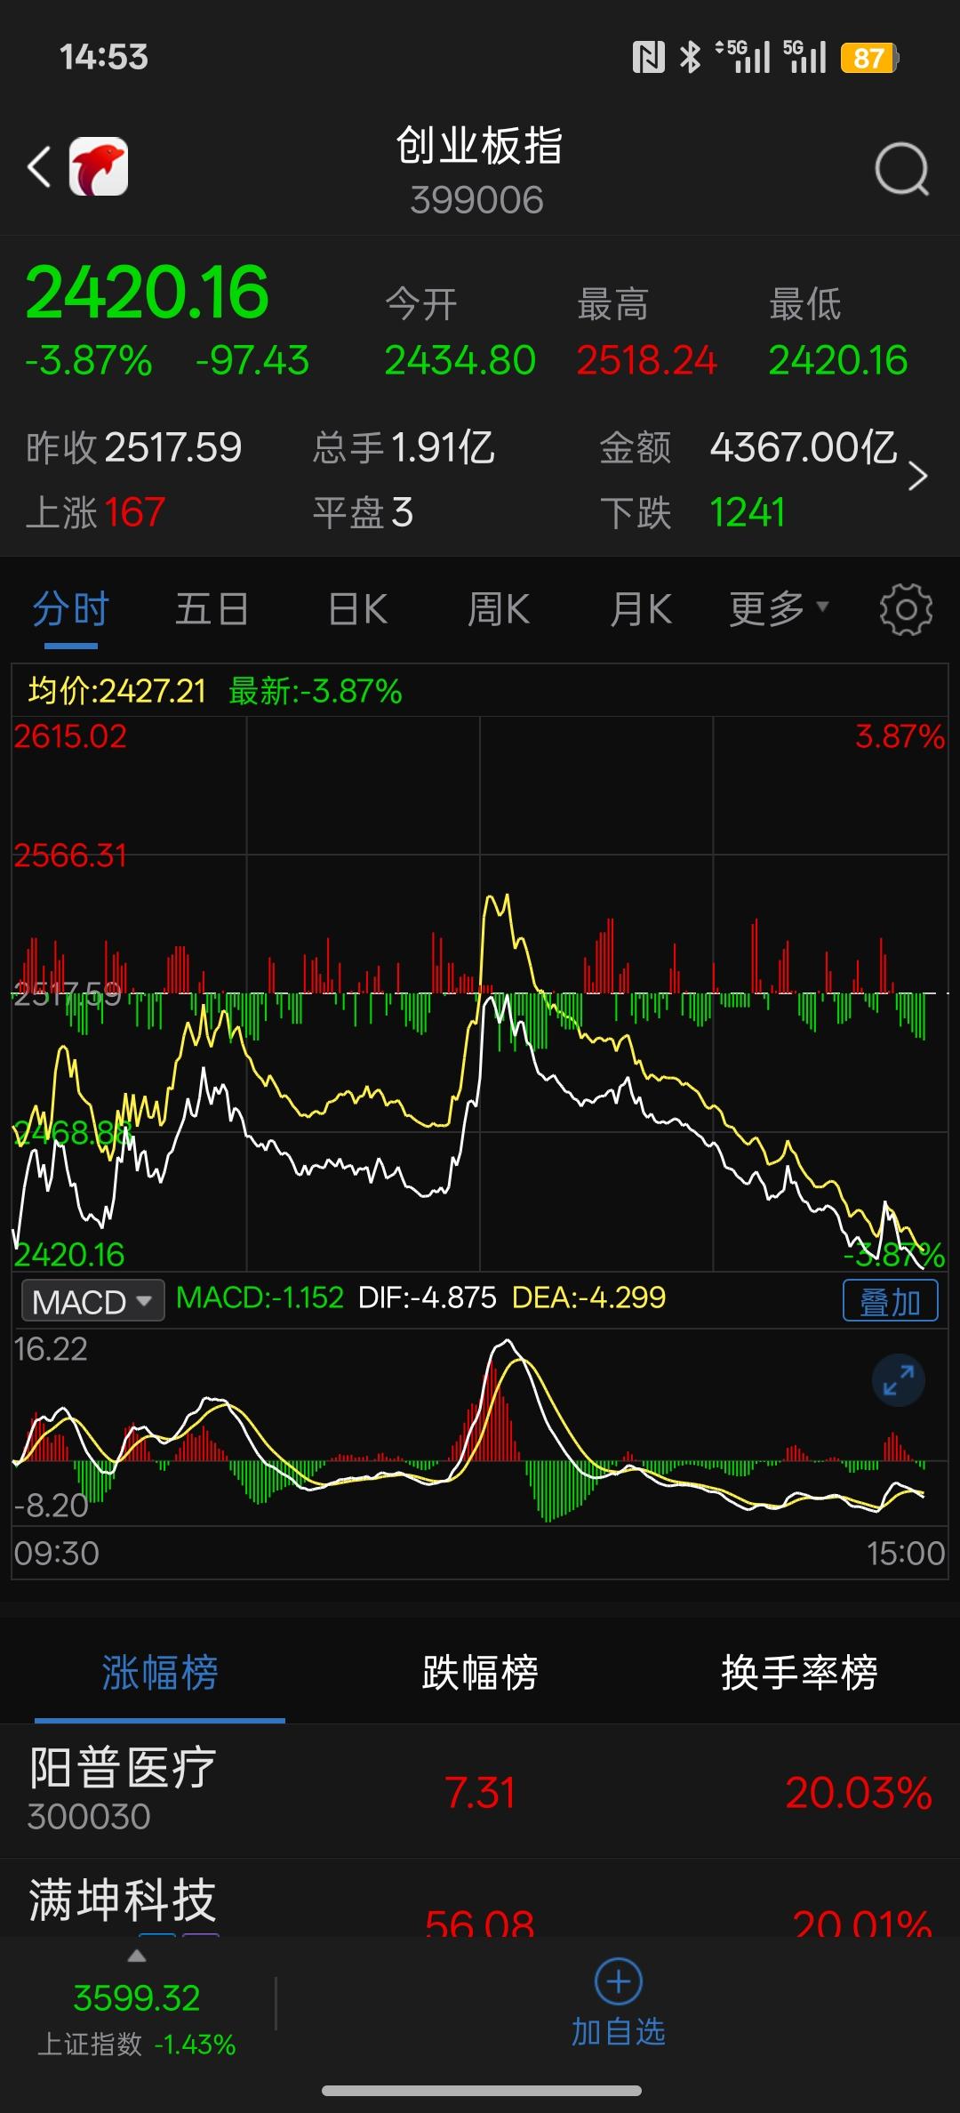Tap the NFC status icon
The height and width of the screenshot is (2113, 960).
[x=649, y=58]
